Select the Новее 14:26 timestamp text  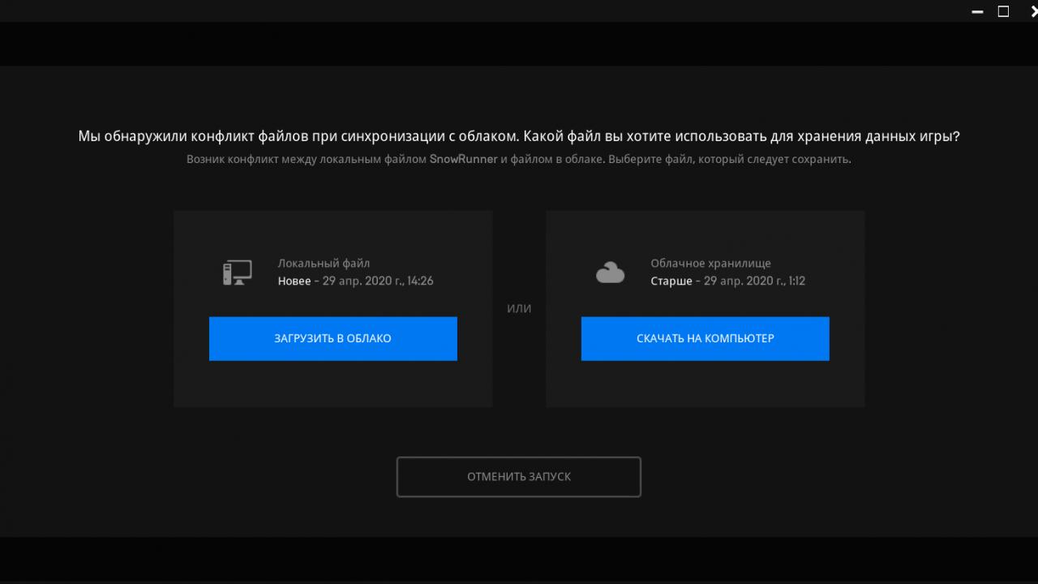coord(355,281)
